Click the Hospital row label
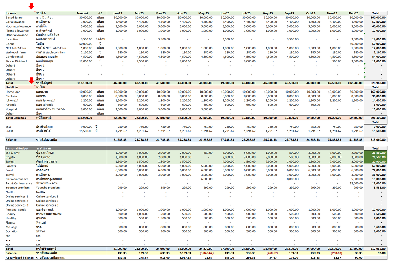 (x=12, y=109)
